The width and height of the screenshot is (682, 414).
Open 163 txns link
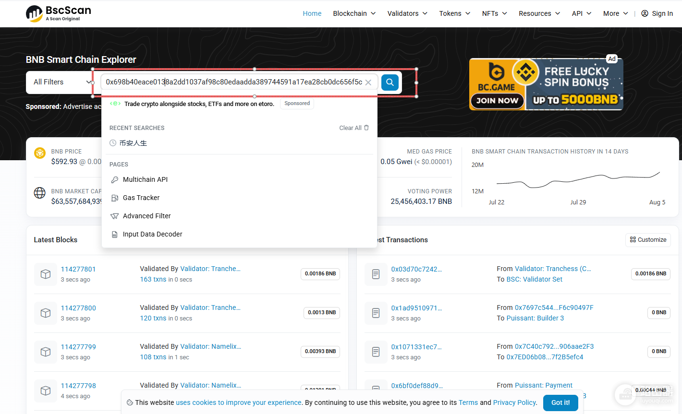153,279
